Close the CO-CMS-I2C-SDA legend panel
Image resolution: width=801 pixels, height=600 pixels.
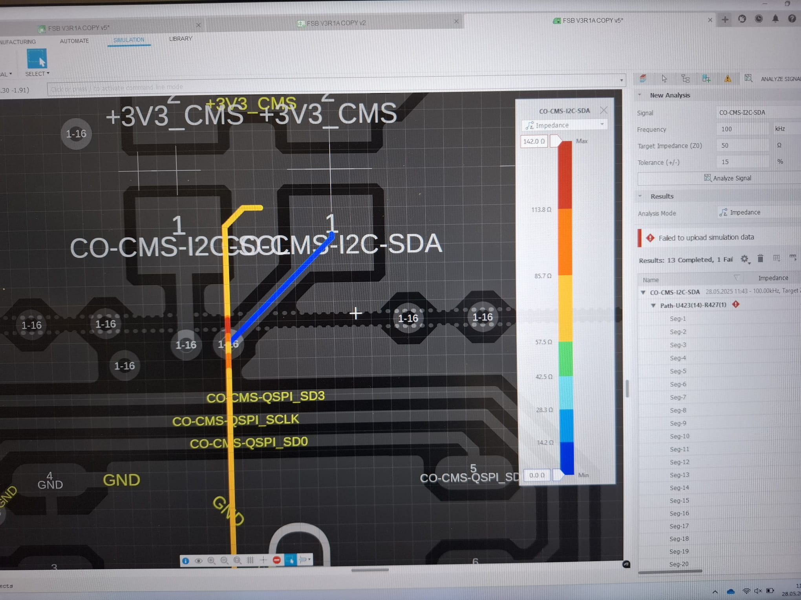[x=603, y=111]
